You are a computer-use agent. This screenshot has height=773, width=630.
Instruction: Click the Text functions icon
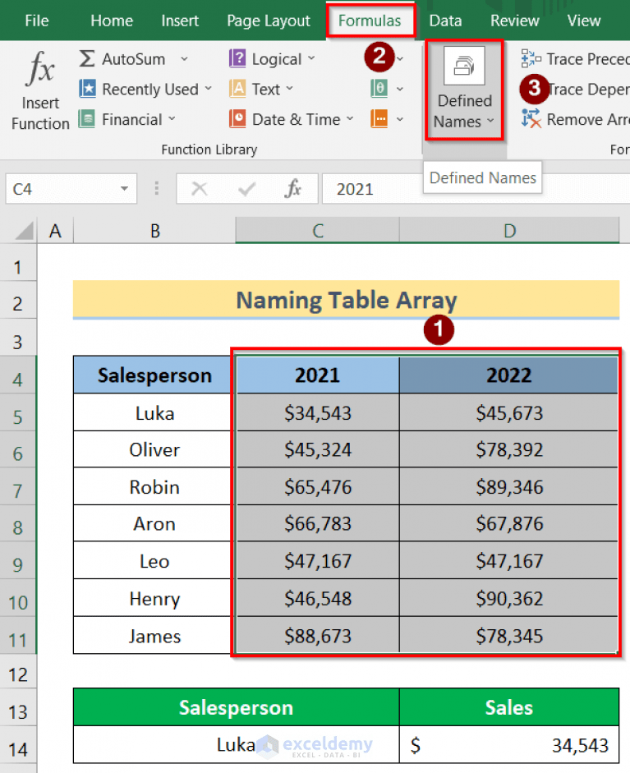(237, 89)
